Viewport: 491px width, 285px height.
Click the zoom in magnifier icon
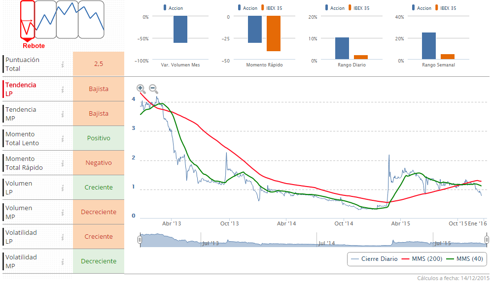tap(141, 89)
